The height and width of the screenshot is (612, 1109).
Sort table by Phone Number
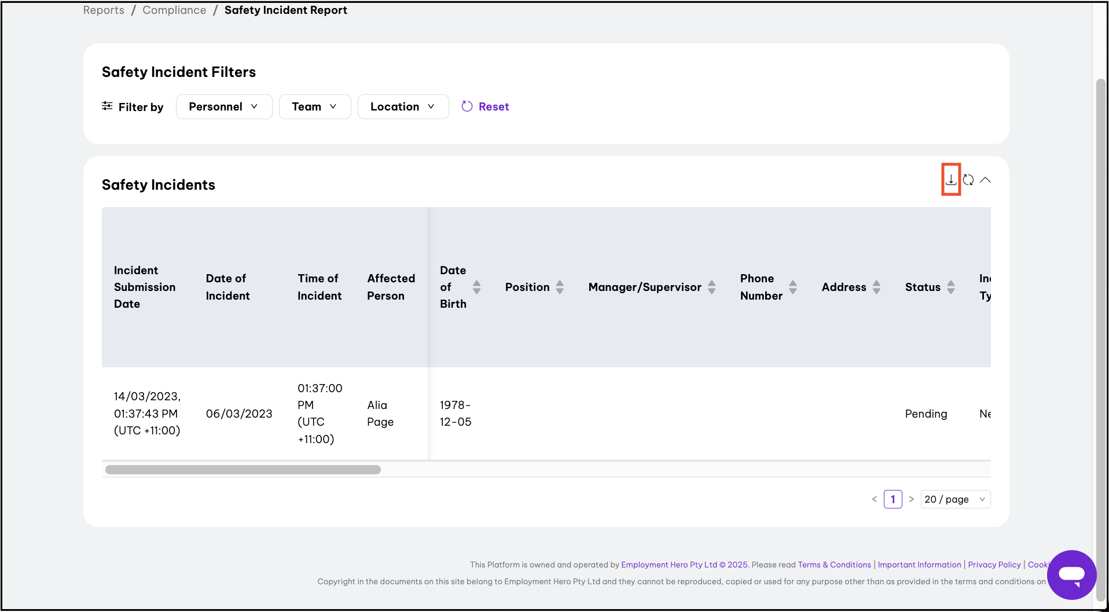[x=792, y=287]
